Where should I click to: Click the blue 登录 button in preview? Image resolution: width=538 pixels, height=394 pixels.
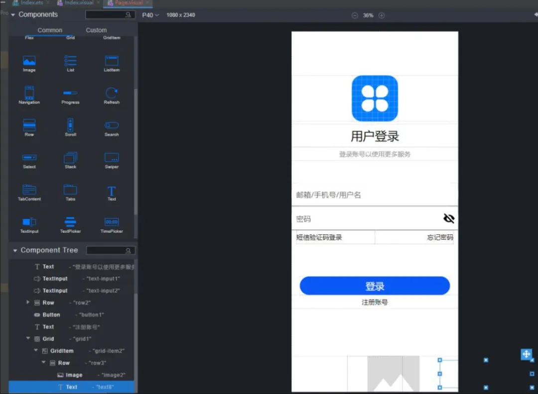coord(375,286)
